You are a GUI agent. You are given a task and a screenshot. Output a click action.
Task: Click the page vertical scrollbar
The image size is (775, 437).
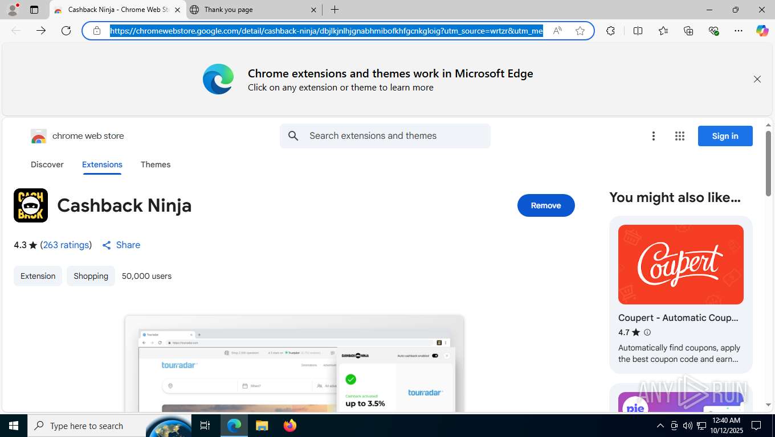point(768,164)
